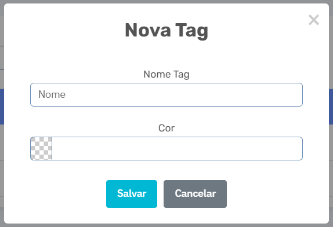Click the dimmed overlay below the dialog
333x227 pixels.
(166, 225)
